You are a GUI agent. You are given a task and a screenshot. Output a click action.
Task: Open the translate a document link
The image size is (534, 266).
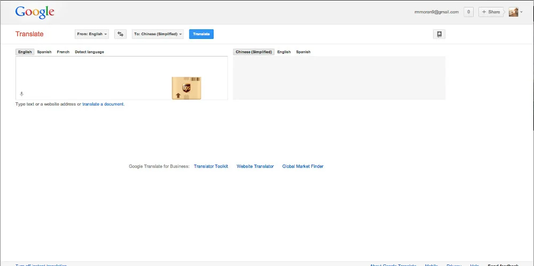103,104
